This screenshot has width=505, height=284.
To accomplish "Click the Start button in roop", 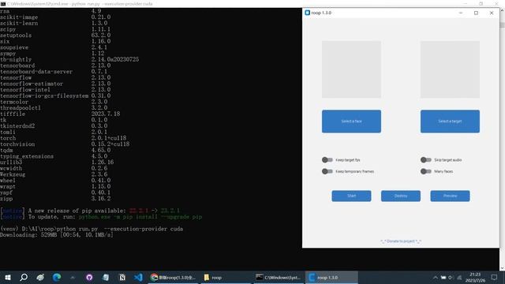I will (x=351, y=196).
